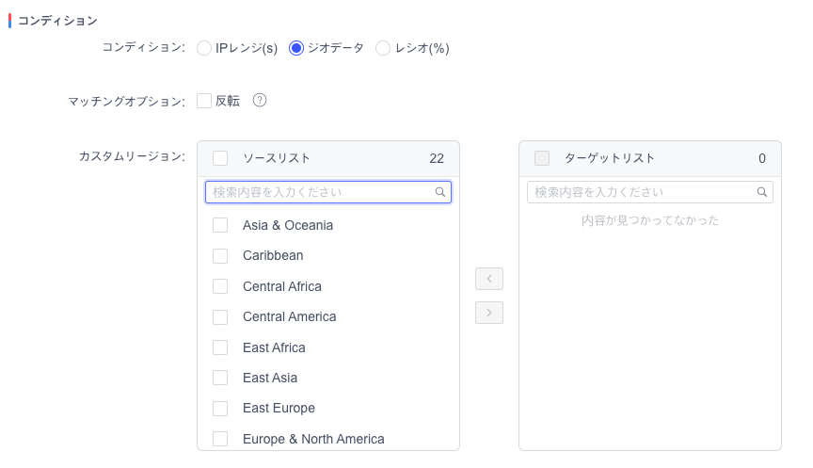The image size is (813, 468).
Task: Check the ソースリスト select-all checkbox
Action: click(x=220, y=158)
